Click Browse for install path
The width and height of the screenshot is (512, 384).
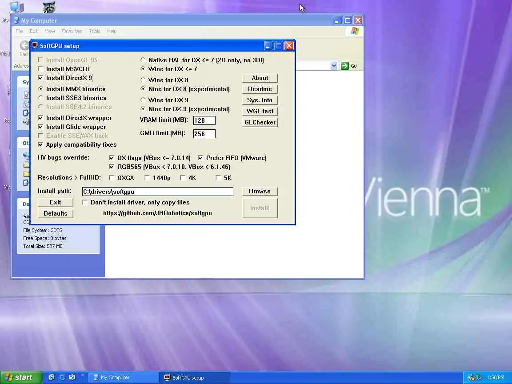tap(260, 192)
